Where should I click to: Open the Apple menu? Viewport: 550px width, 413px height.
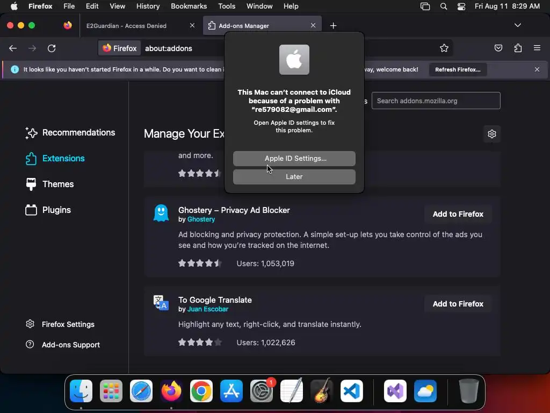14,6
